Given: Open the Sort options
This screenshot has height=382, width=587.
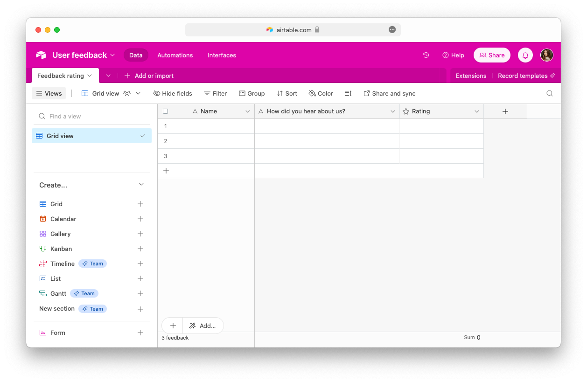Looking at the screenshot, I should pyautogui.click(x=287, y=93).
